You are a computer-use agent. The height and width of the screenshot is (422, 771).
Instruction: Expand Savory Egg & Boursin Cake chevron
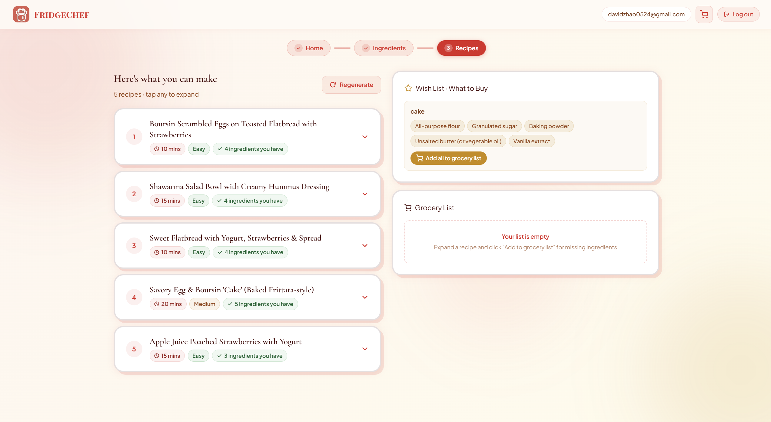(365, 297)
